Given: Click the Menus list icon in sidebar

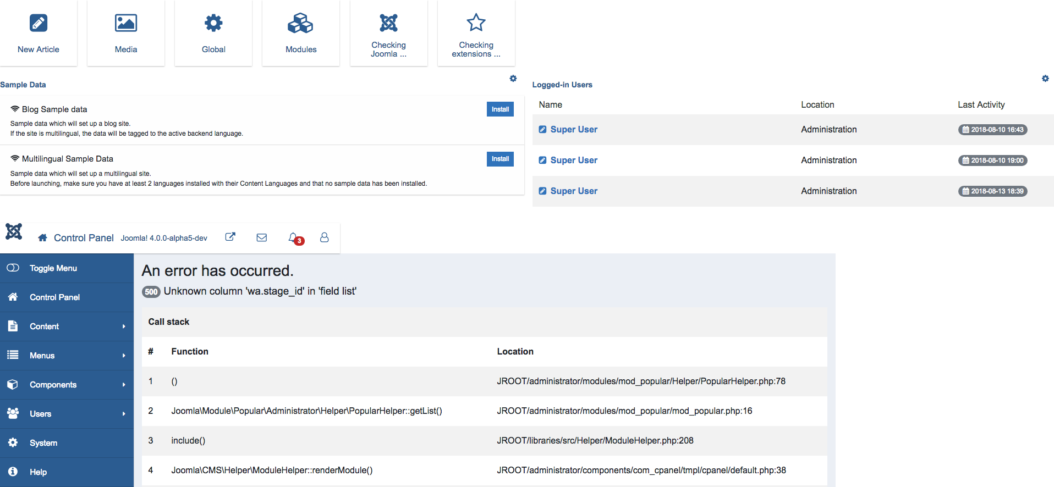Looking at the screenshot, I should [x=13, y=355].
